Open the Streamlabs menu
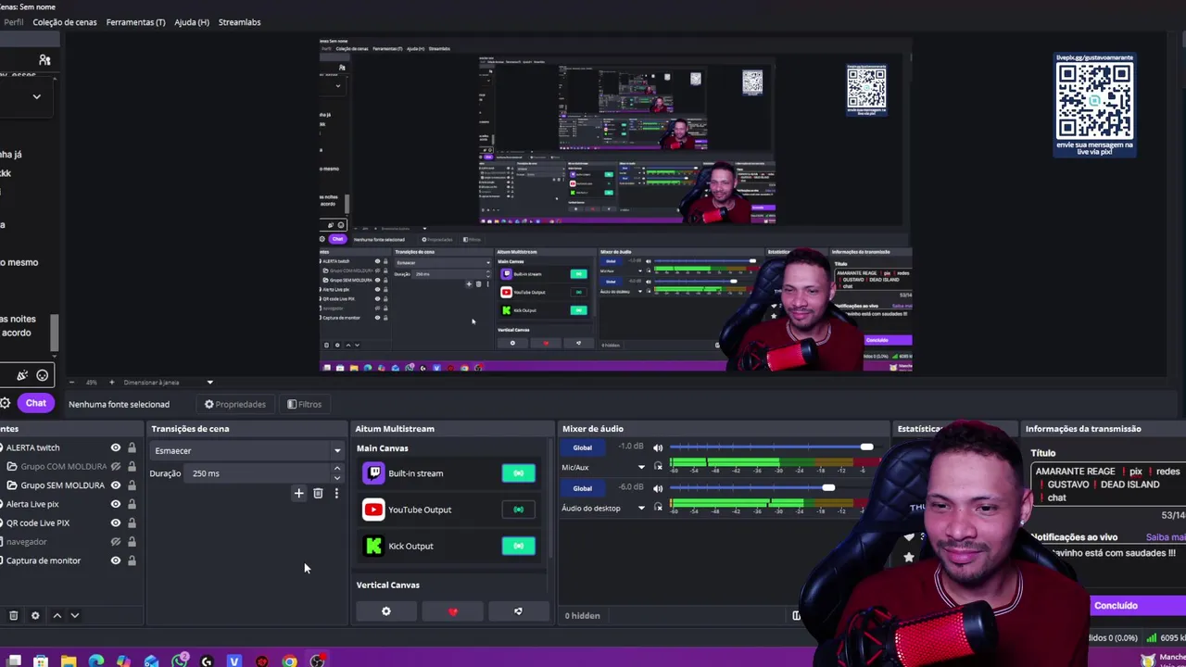This screenshot has width=1186, height=667. [239, 22]
